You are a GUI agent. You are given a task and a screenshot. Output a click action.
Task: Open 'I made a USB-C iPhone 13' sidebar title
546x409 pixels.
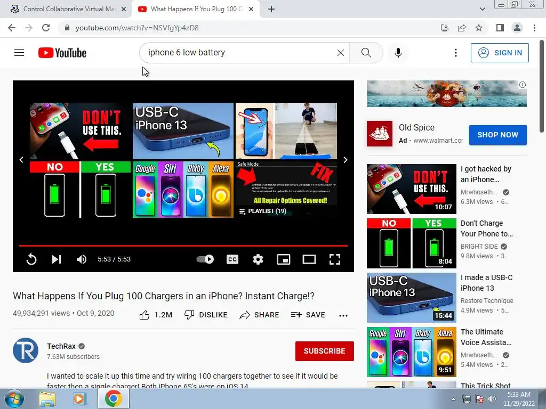486,283
